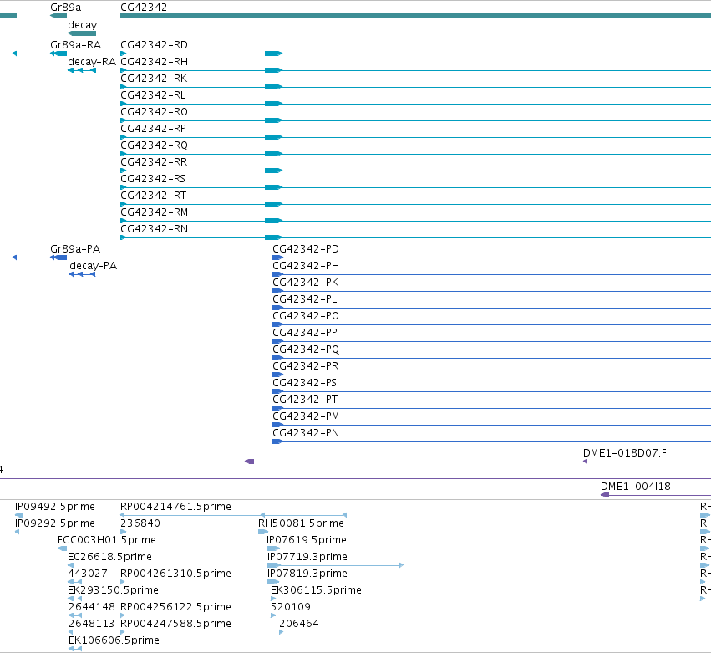The image size is (711, 653).
Task: Select transcript CG42342-RH
Action: (155, 62)
